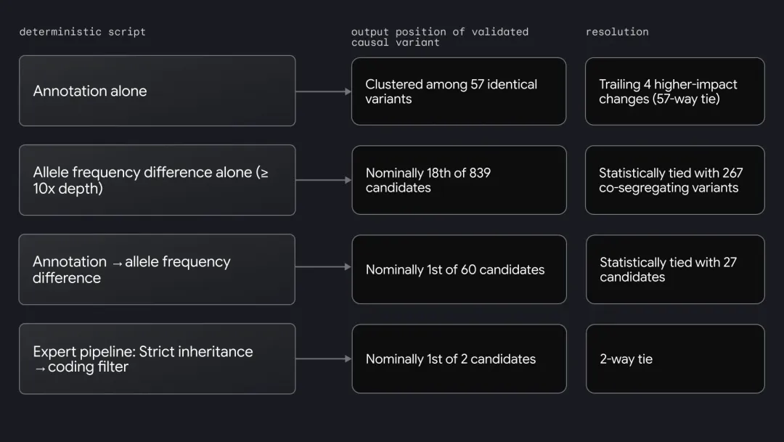Click arrow pointing to '1st of 60' box

pos(324,267)
